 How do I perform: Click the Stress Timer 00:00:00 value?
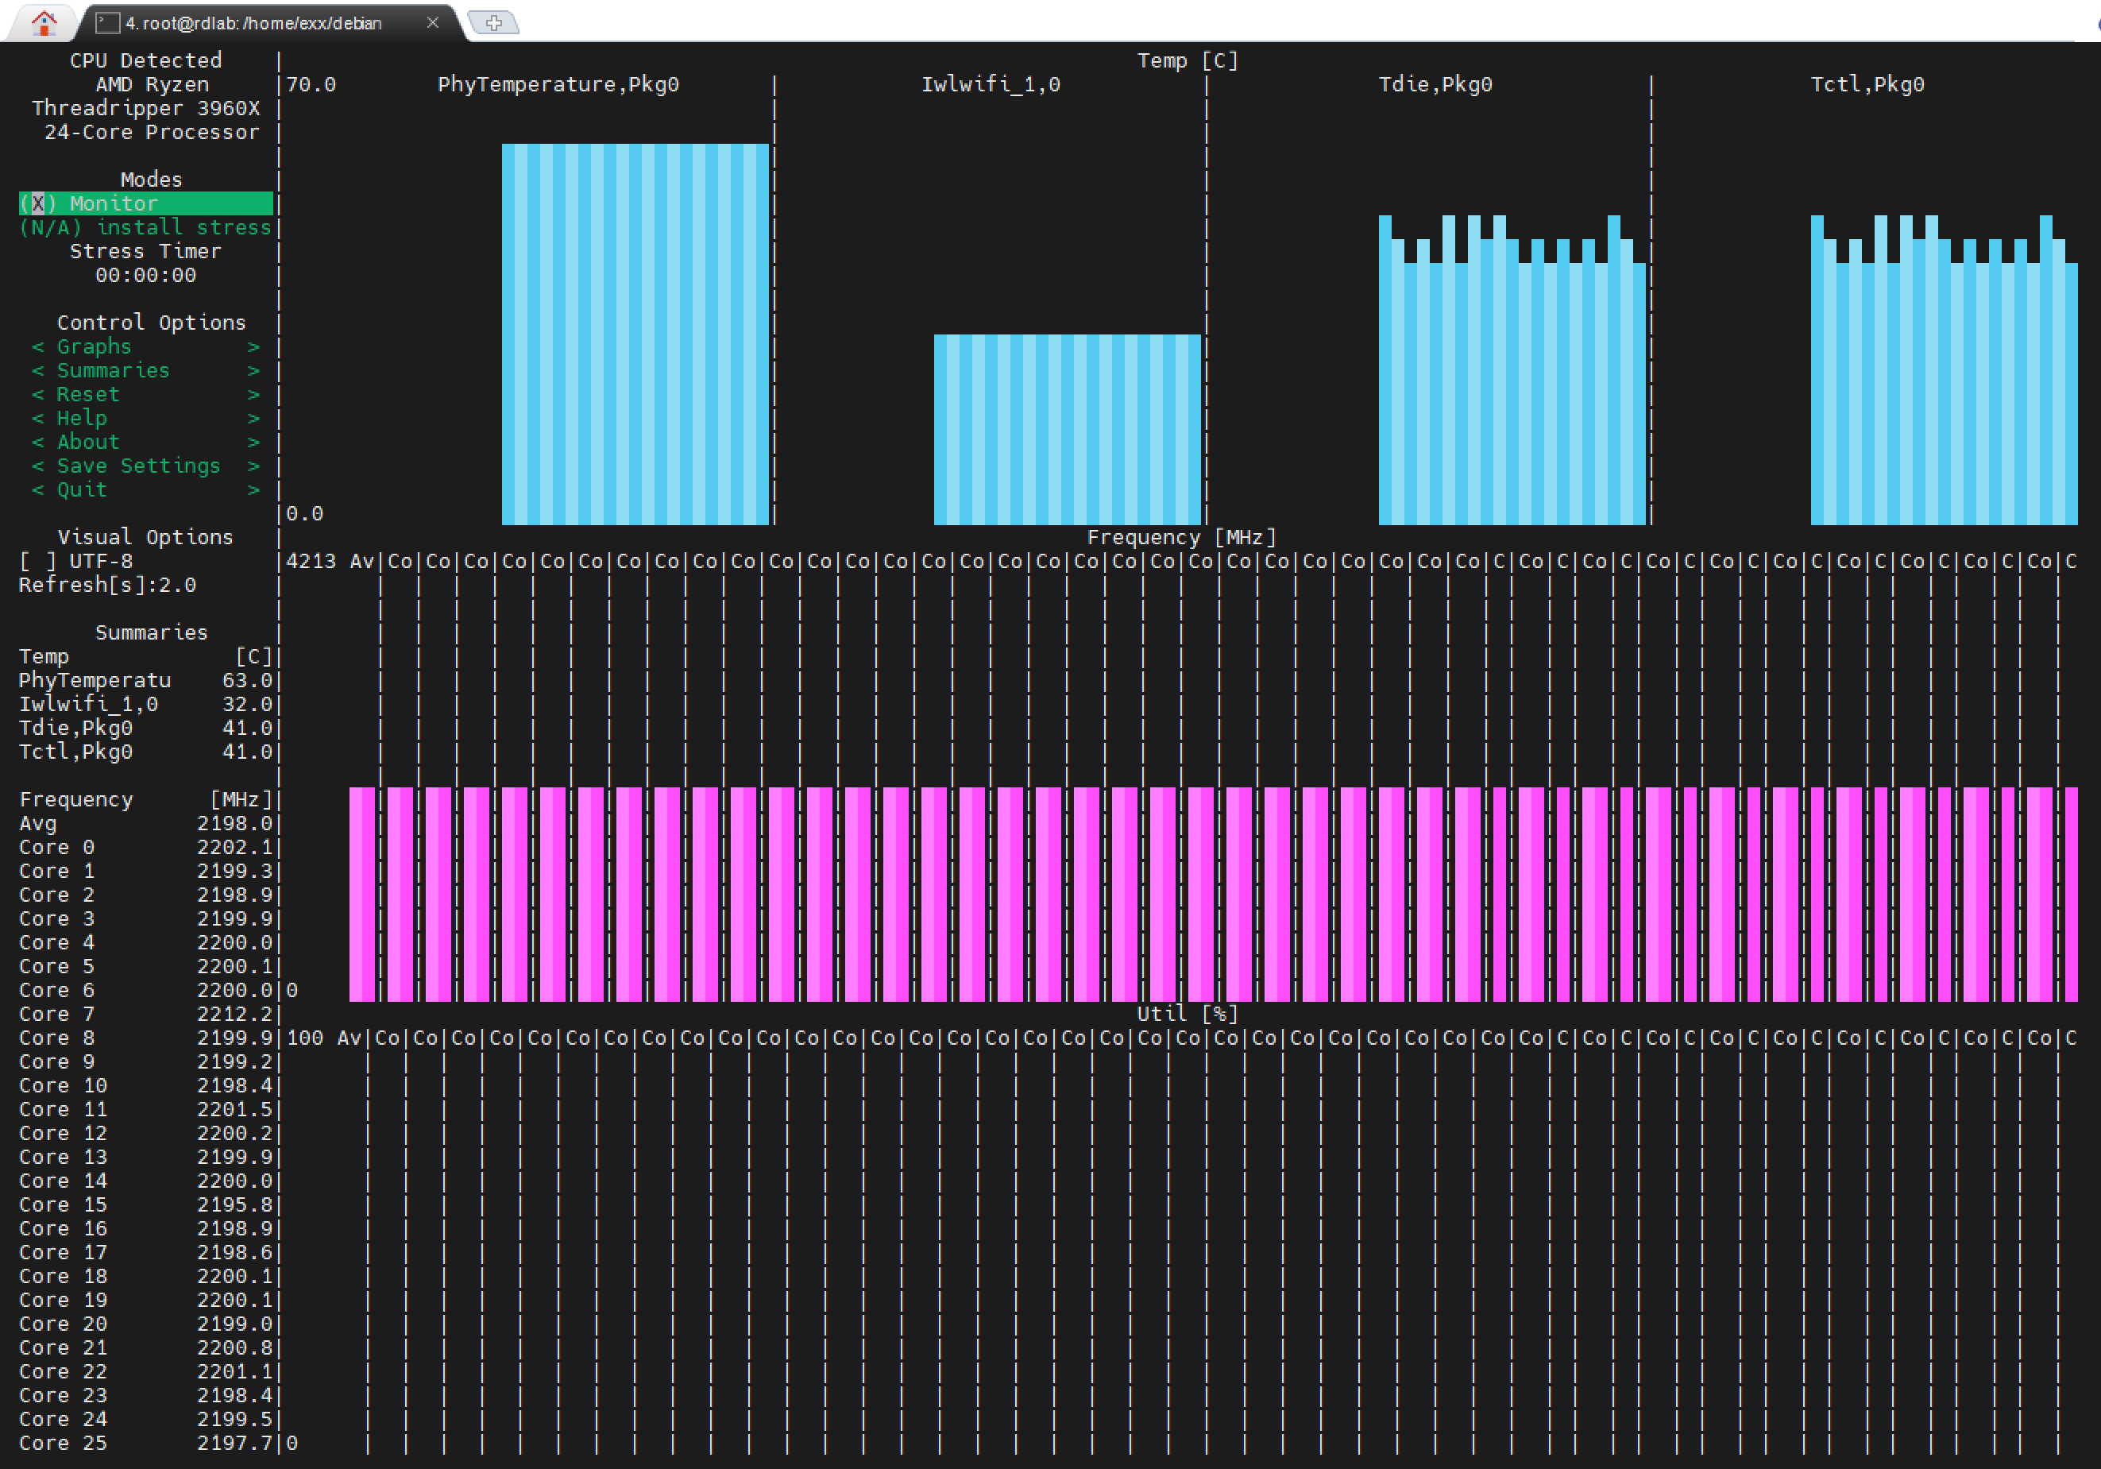pyautogui.click(x=145, y=275)
